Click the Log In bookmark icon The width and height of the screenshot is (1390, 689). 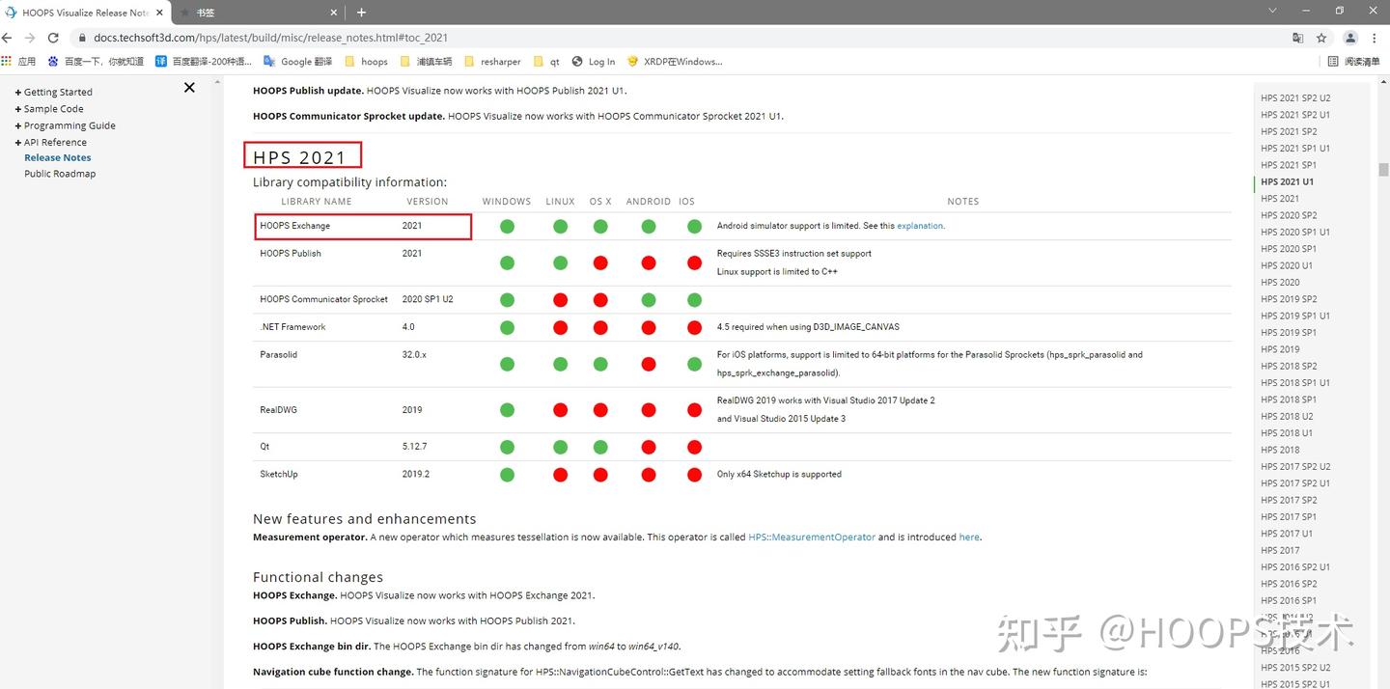(579, 61)
